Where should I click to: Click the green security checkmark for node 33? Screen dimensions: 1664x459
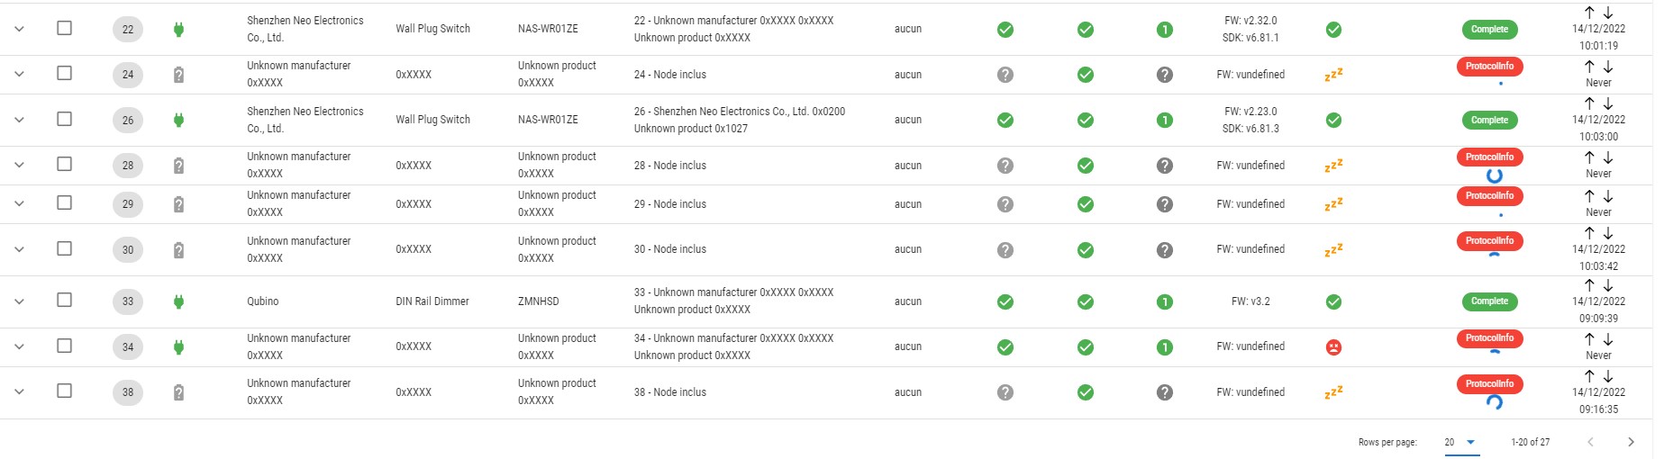tap(1005, 301)
